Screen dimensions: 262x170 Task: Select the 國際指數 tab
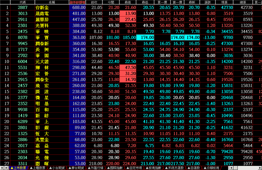pos(115,168)
